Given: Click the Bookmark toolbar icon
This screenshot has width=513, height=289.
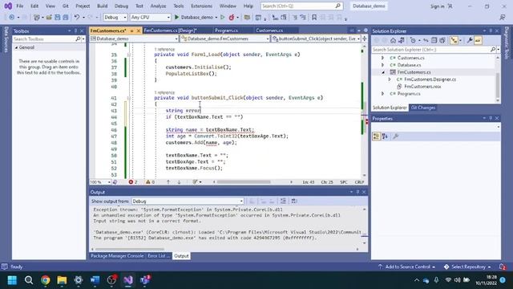Looking at the screenshot, I should 314,17.
